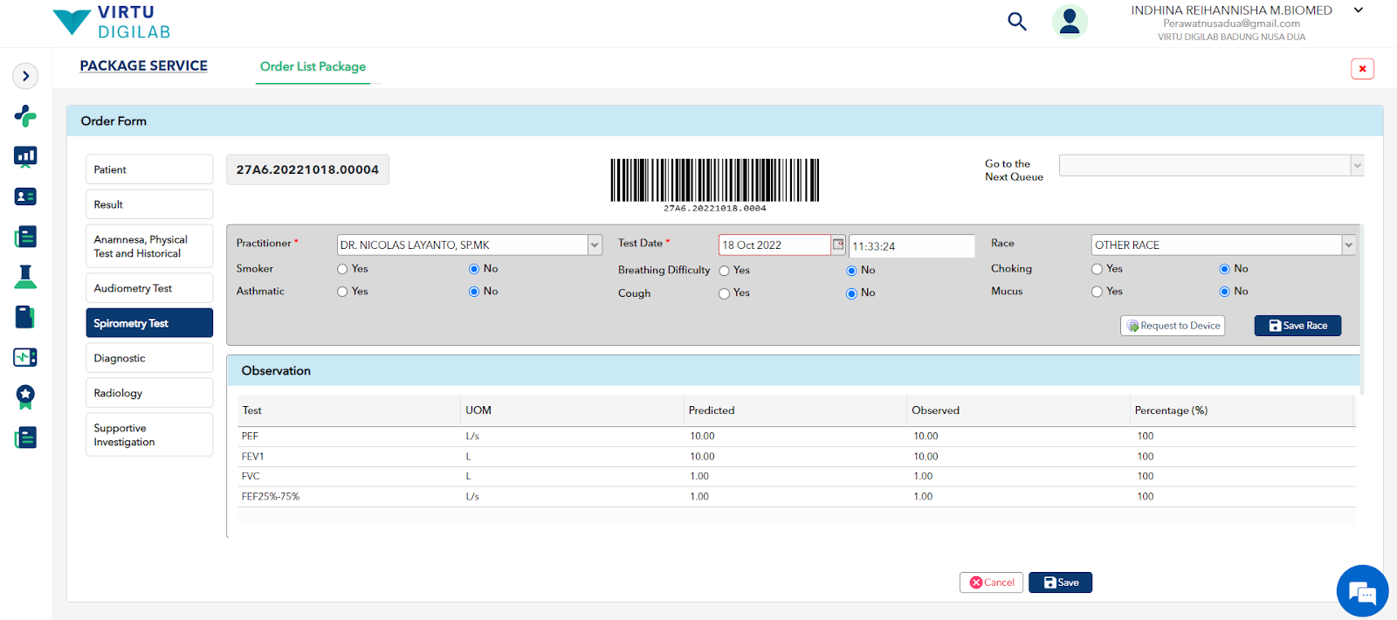Open the Test Date calendar picker icon

point(838,245)
